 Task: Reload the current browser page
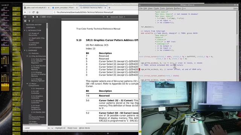[x=34, y=12]
